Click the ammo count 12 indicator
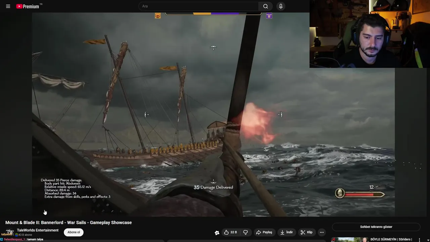This screenshot has height=242, width=430. click(x=371, y=187)
